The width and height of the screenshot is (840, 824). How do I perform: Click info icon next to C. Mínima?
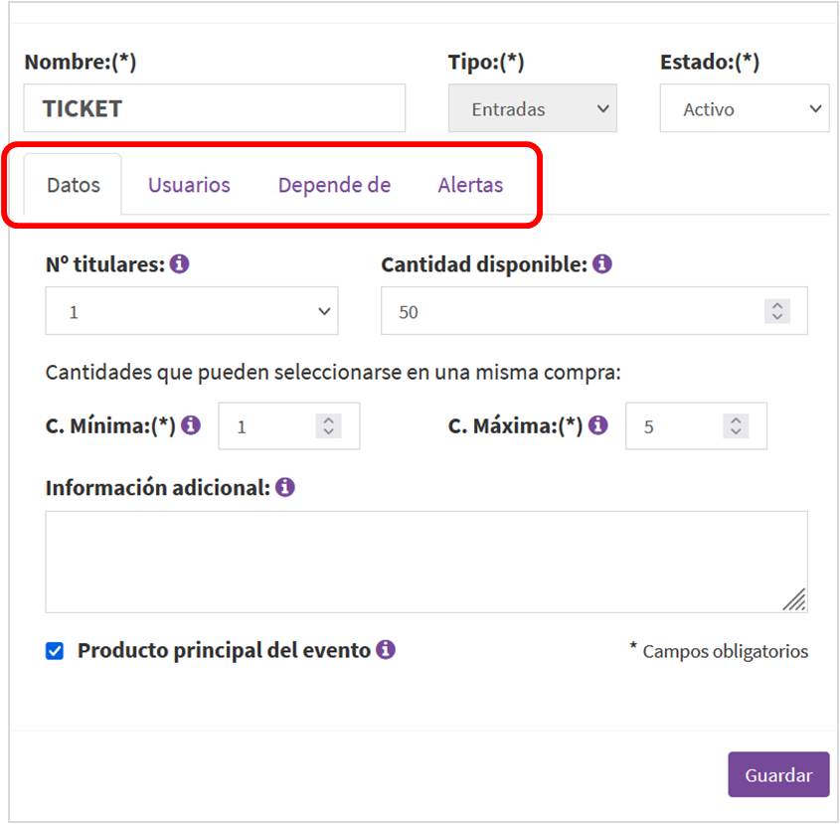pos(191,425)
